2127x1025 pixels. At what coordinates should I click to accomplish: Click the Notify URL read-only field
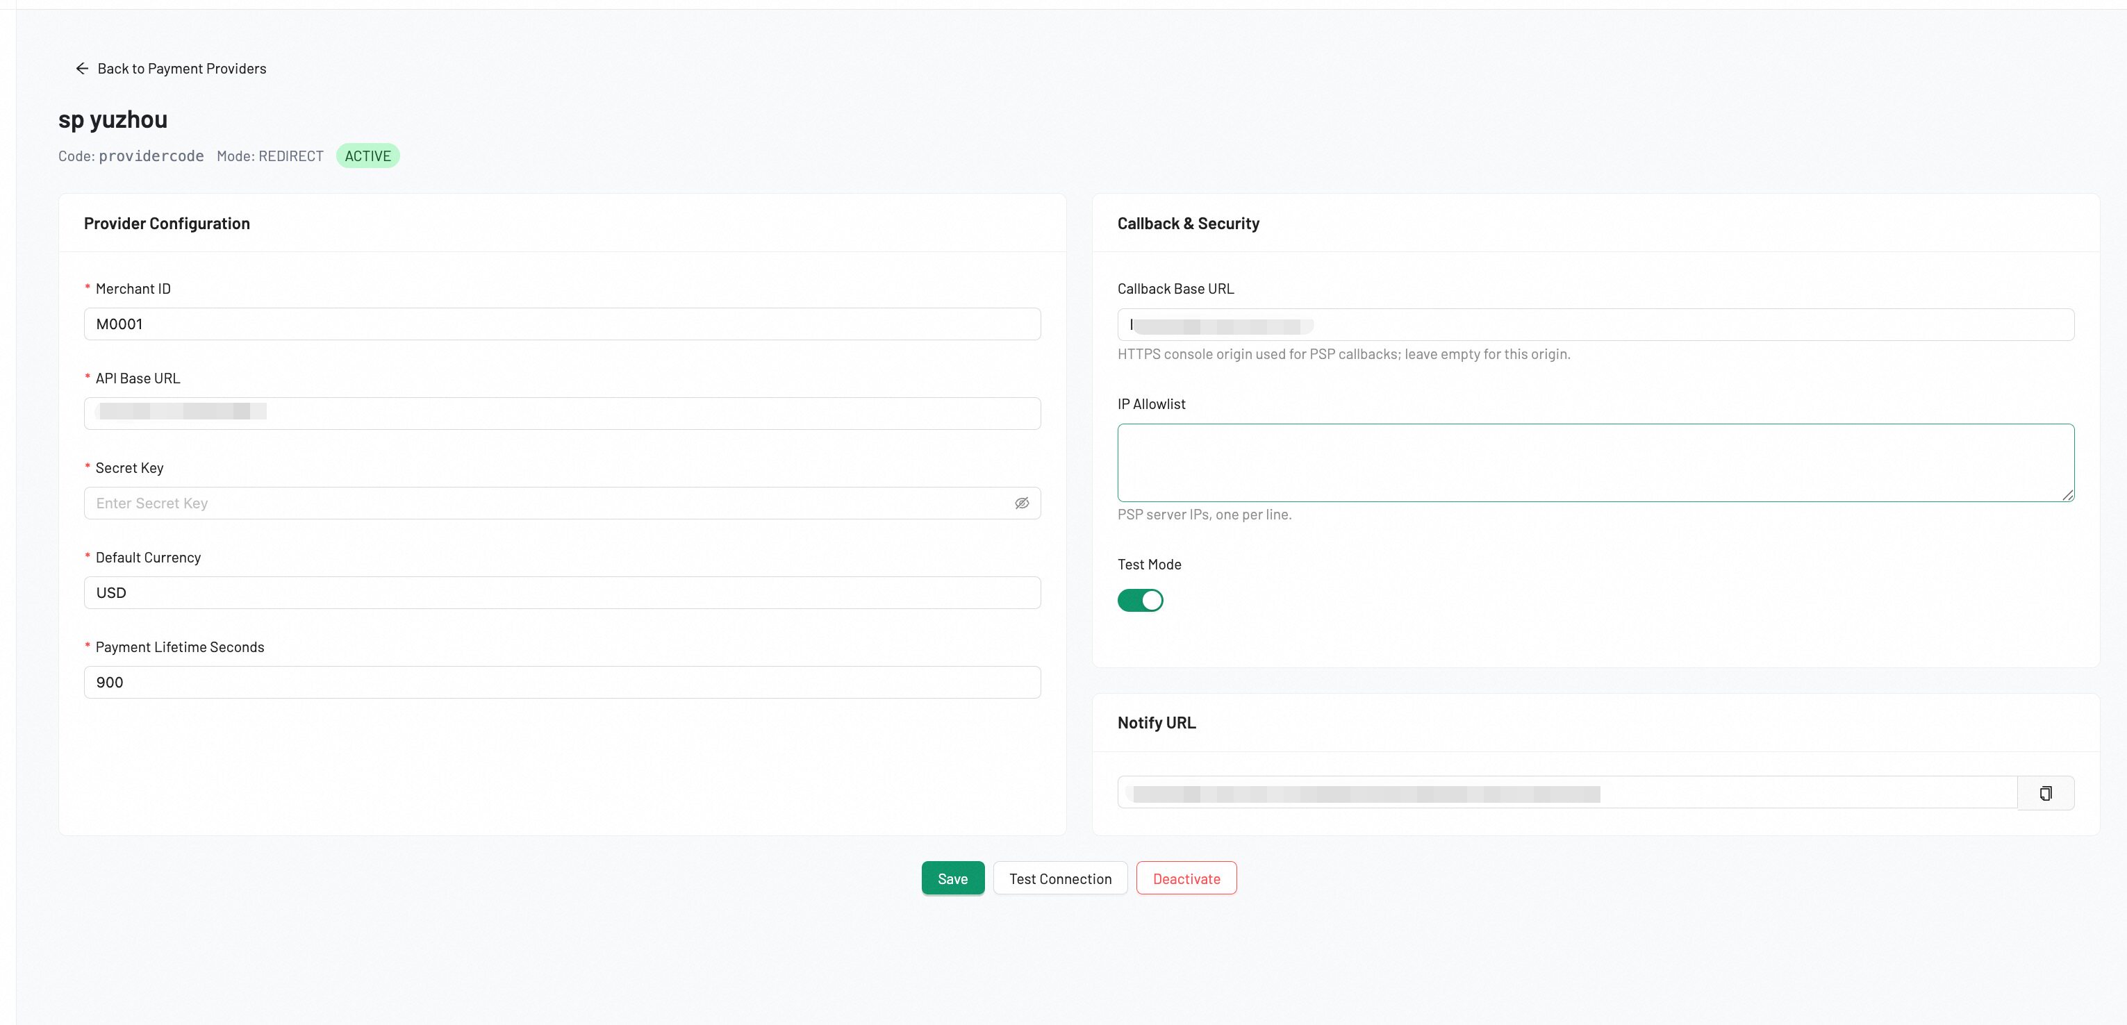[x=1567, y=793]
